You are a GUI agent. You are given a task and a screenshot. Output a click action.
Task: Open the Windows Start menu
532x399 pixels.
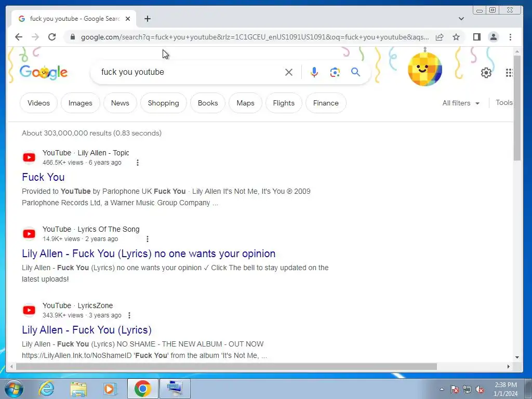pos(14,389)
